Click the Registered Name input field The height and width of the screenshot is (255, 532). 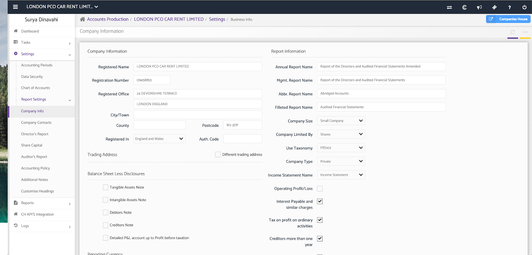click(198, 67)
